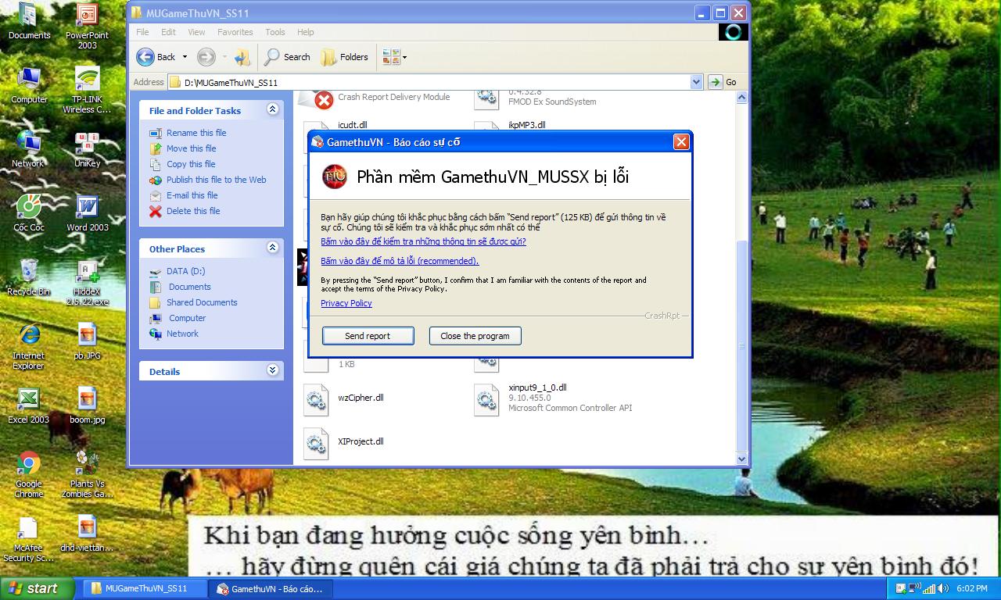Open UniKey desktop shortcut

(x=87, y=145)
